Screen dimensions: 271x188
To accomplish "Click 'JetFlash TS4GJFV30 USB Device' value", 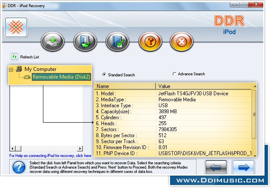I will pyautogui.click(x=193, y=94).
